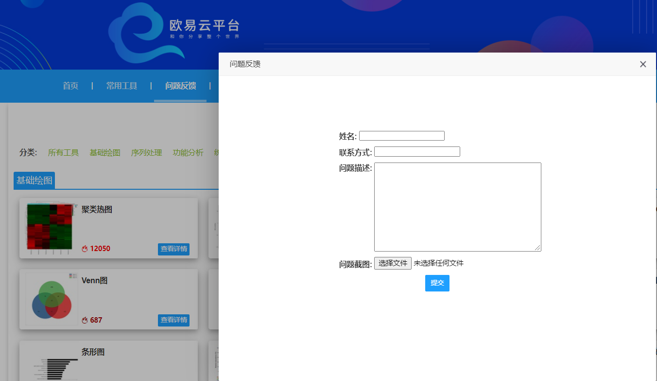Focus the 姓名 input field

tap(401, 136)
